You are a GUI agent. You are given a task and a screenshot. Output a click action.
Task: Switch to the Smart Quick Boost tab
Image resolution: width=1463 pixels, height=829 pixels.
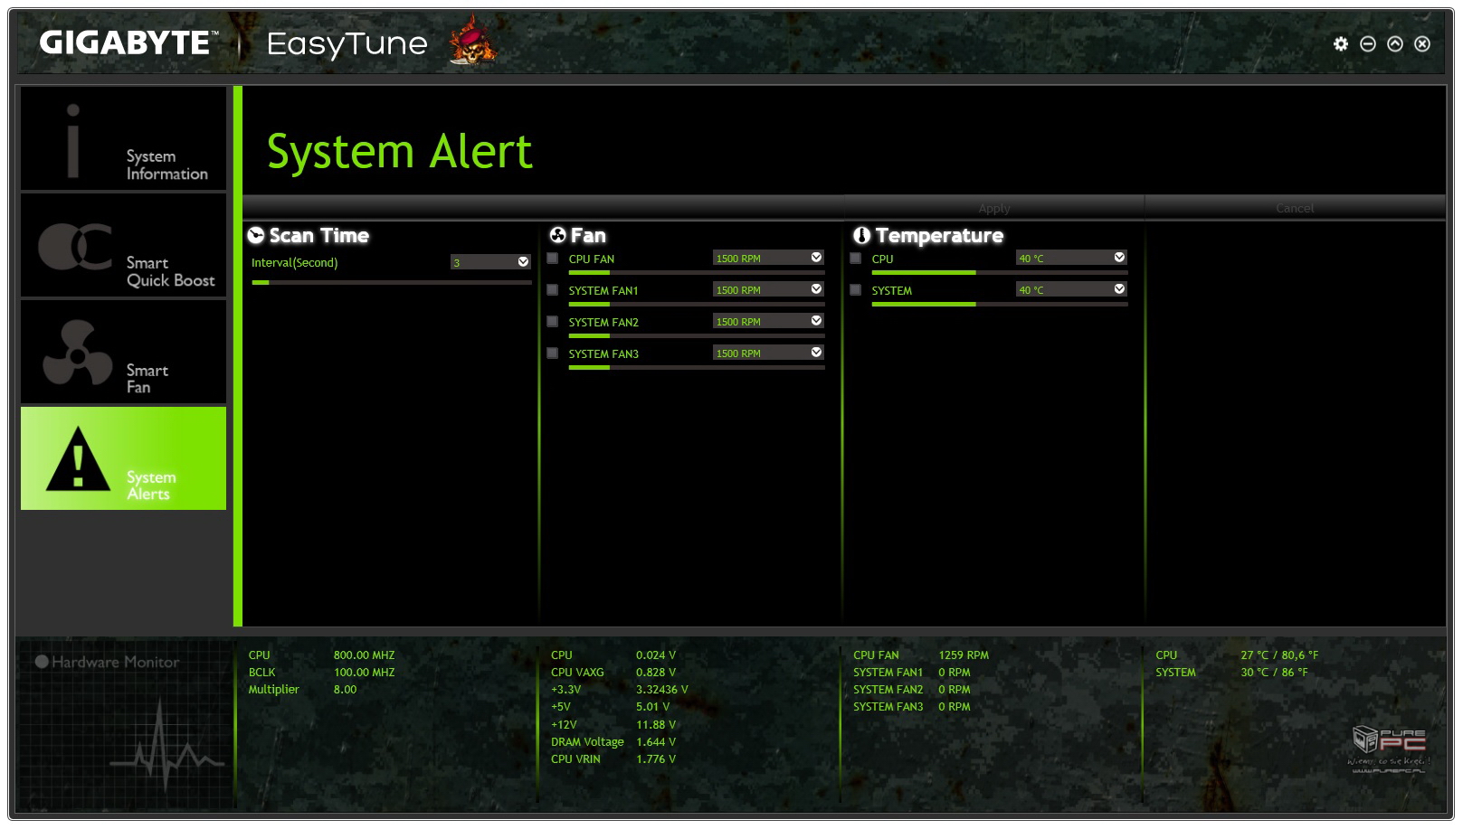123,246
